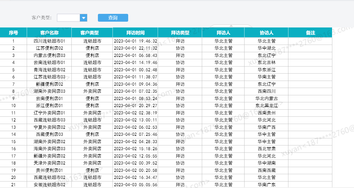Select cell 西藏连锁超市03
This screenshot has width=354, height=188.
click(x=49, y=120)
